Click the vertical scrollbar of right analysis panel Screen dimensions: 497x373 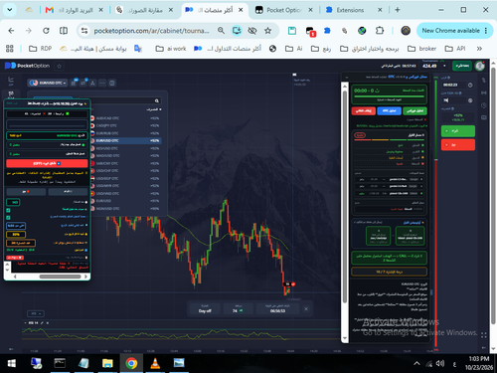click(345, 197)
